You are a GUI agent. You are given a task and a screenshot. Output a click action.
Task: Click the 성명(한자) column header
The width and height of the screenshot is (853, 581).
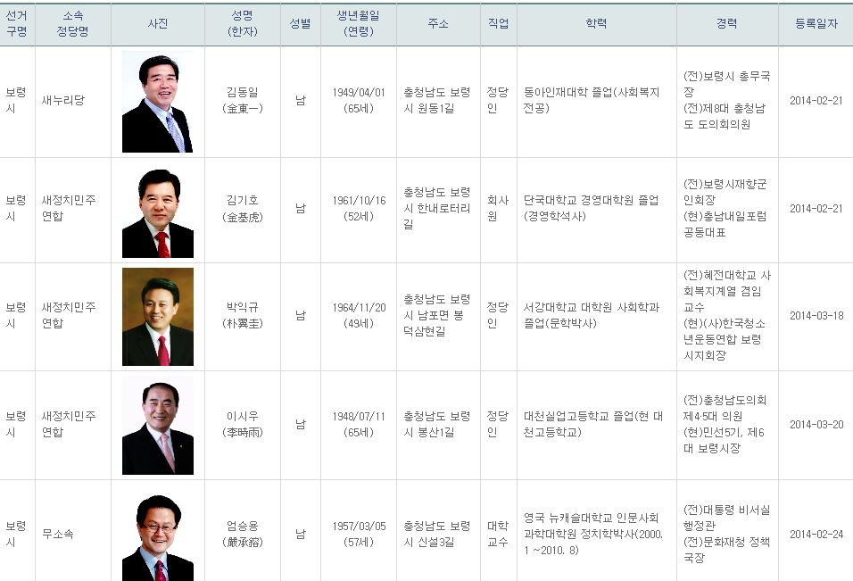point(243,23)
